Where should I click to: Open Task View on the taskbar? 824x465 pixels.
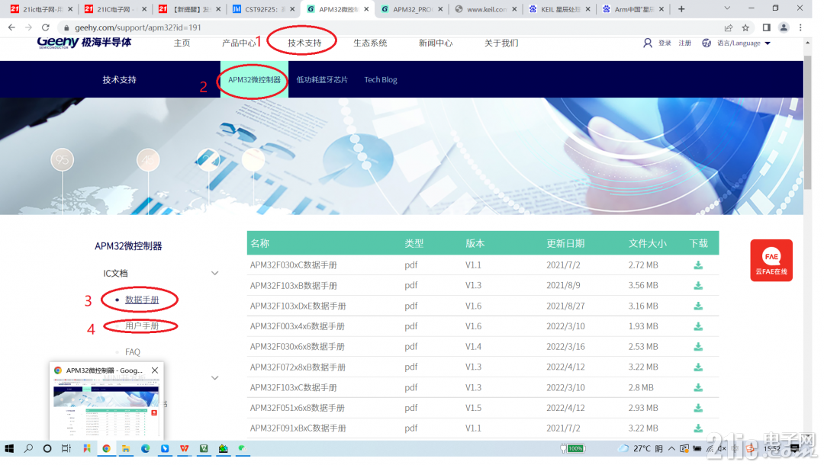coord(66,449)
